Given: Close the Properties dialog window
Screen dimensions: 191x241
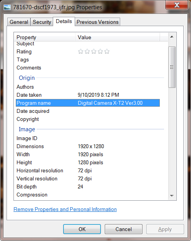Looking at the screenshot, I should point(177,5).
